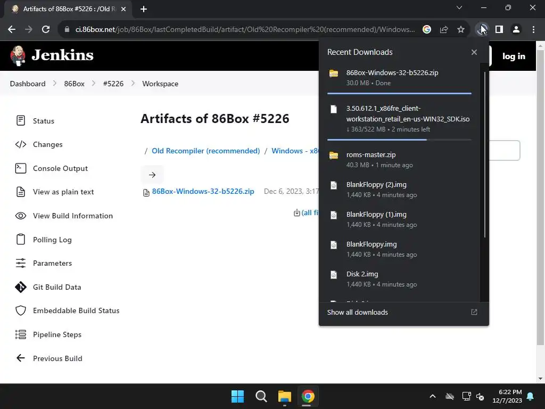Click the Git Build Data diamond icon

tap(21, 287)
